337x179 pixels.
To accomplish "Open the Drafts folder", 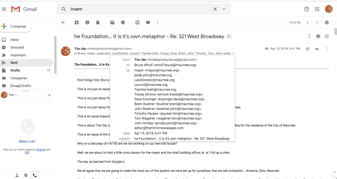I will pos(15,70).
